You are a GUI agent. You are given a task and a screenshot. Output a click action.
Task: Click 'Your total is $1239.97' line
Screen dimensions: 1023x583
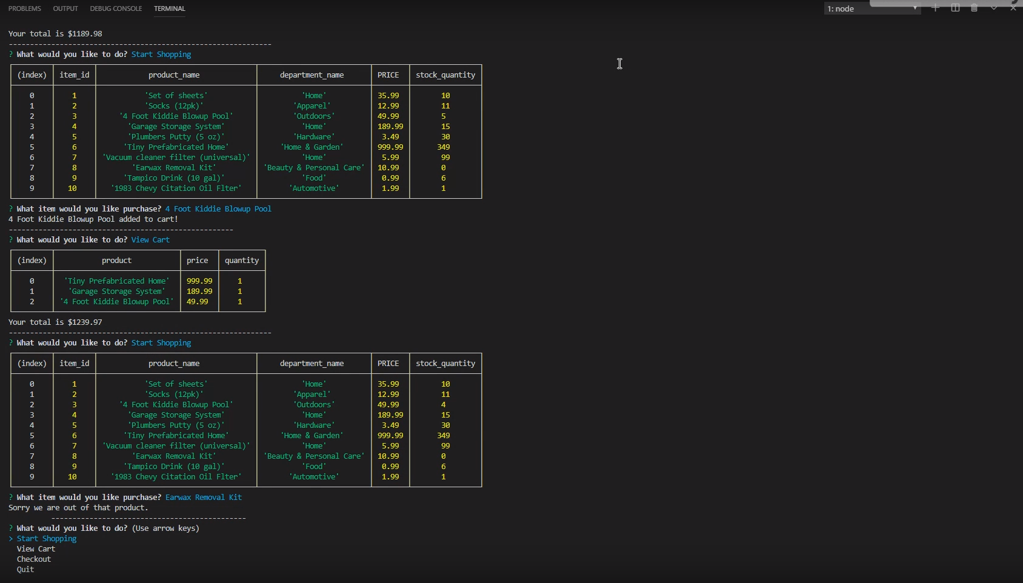(x=55, y=322)
